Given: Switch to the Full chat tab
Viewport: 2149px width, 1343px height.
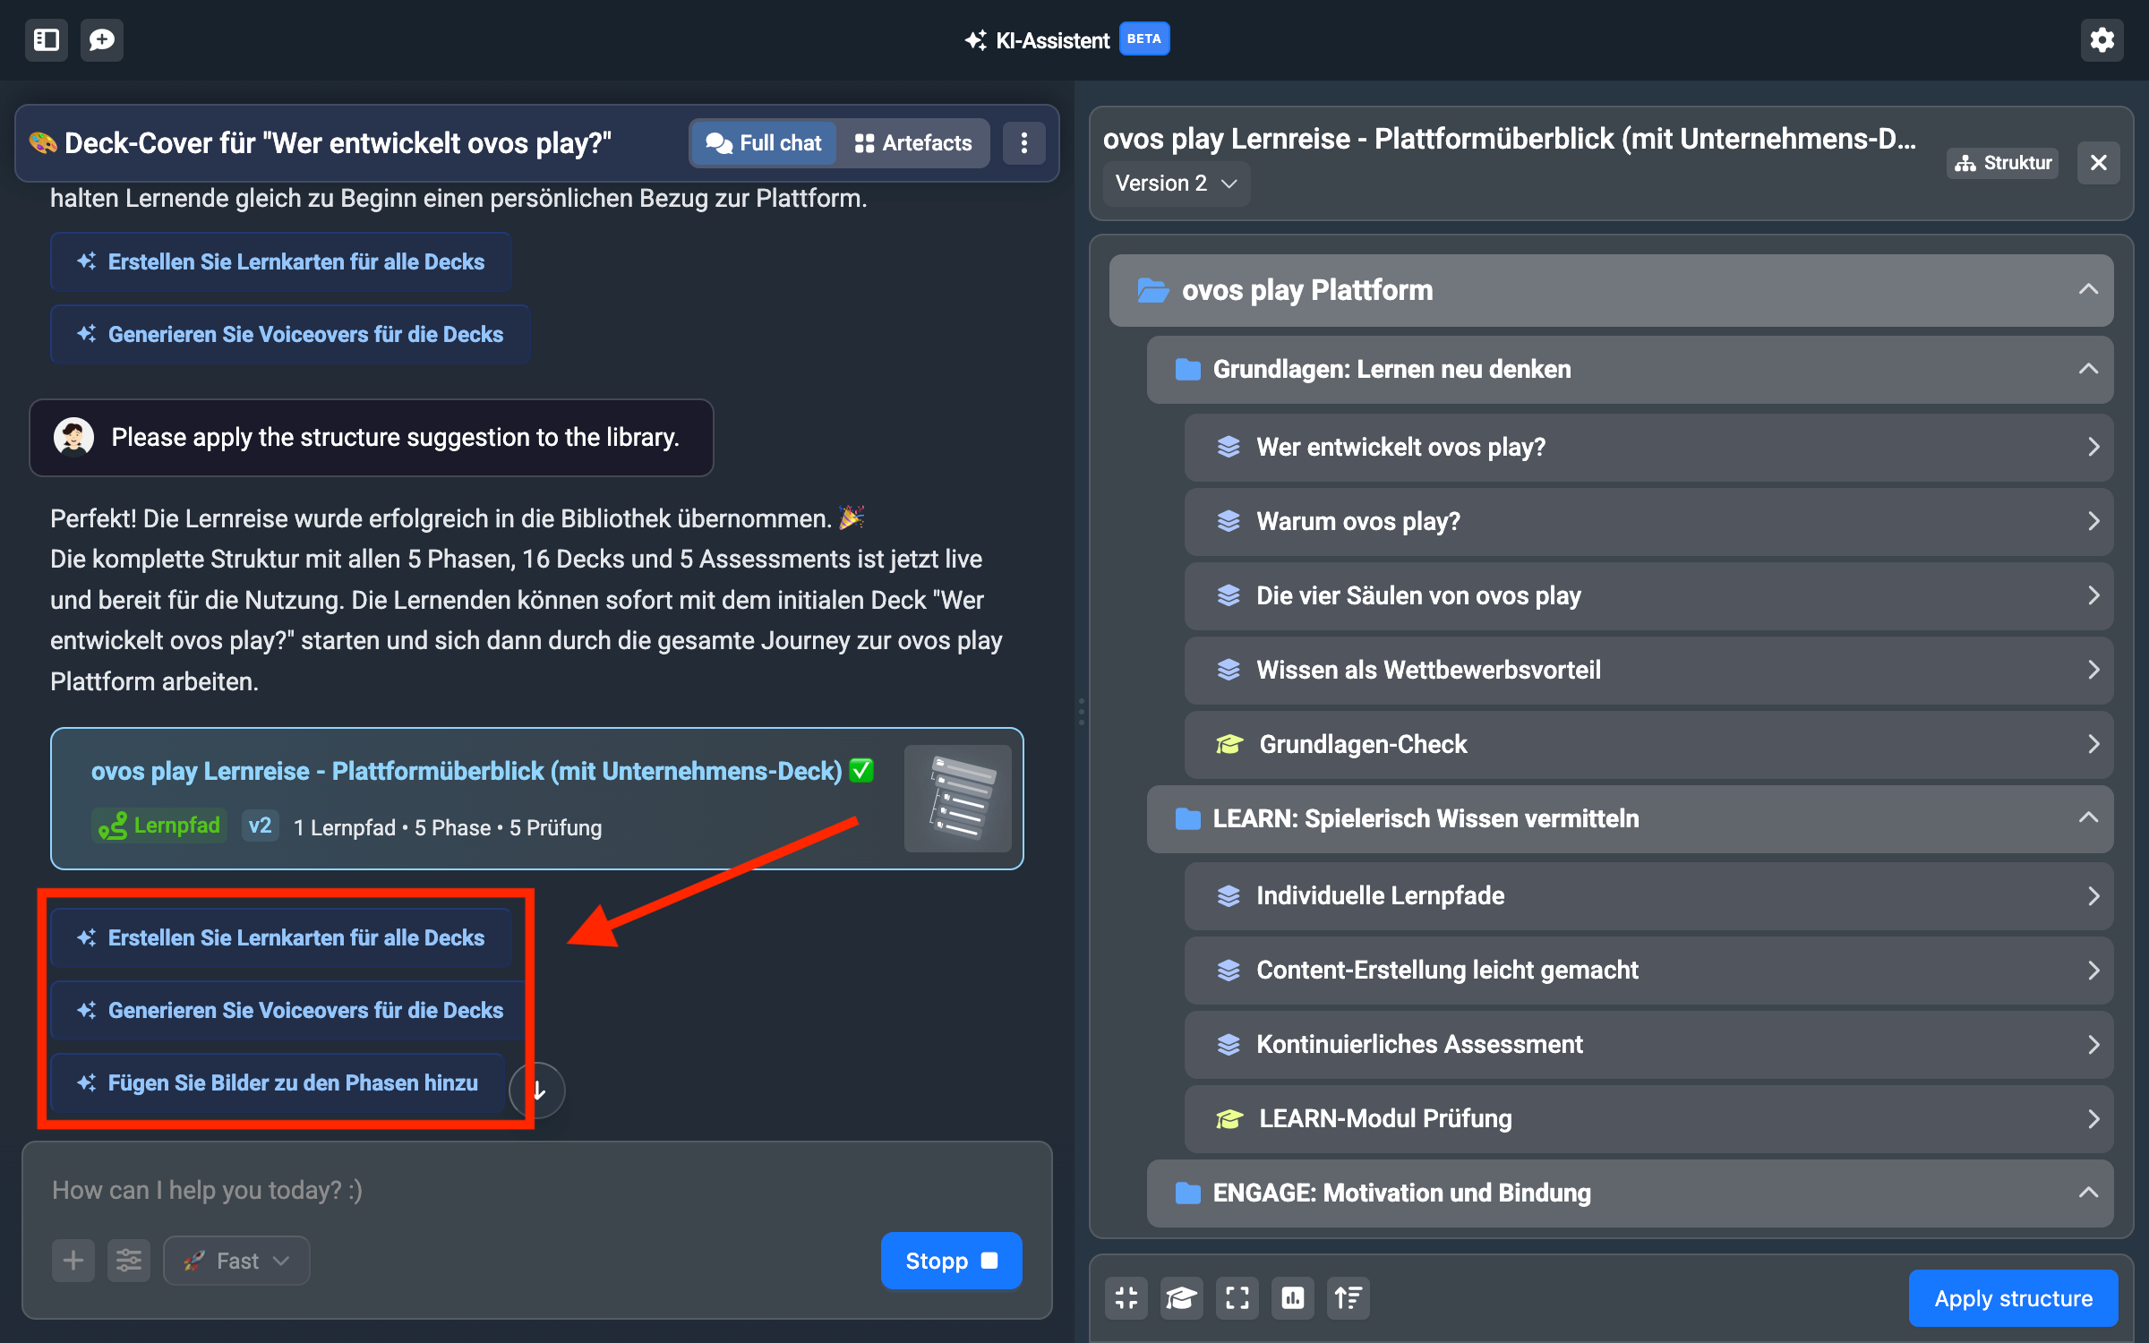Looking at the screenshot, I should 764,143.
